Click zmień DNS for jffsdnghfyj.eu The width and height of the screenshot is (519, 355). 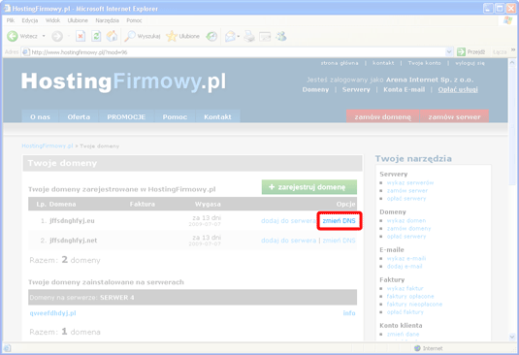coord(339,221)
